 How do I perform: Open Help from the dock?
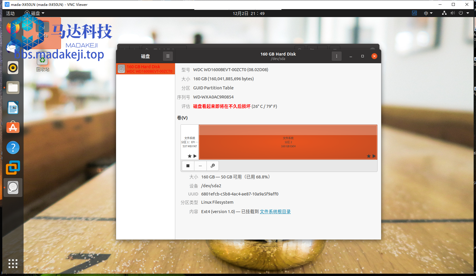13,148
